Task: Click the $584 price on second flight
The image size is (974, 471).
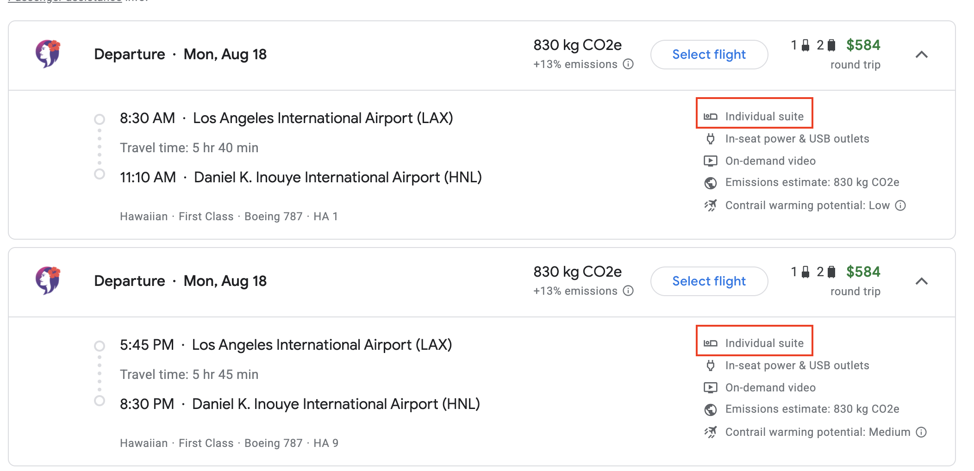Action: (863, 272)
